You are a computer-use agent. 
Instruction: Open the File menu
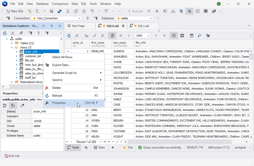(13, 4)
